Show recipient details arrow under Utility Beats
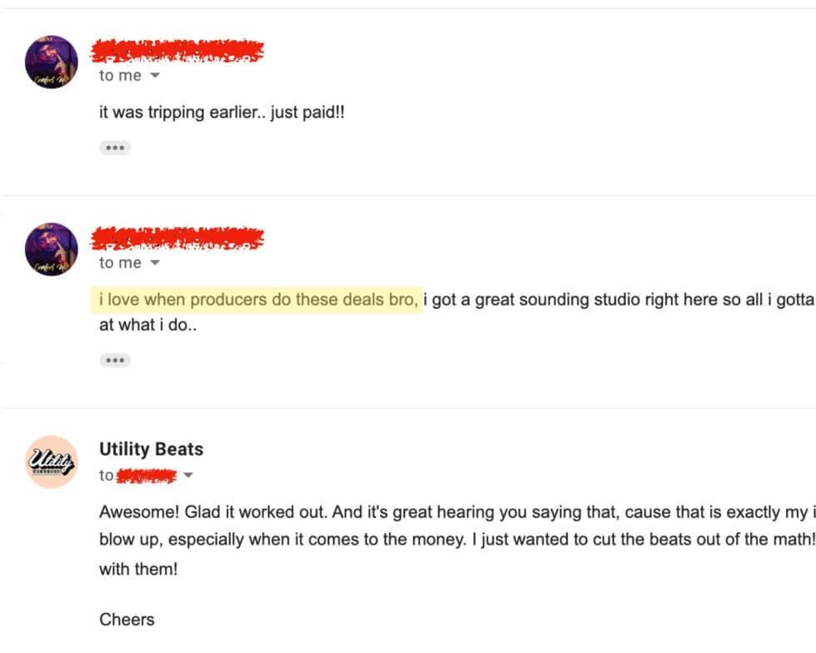This screenshot has height=653, width=816. (188, 476)
